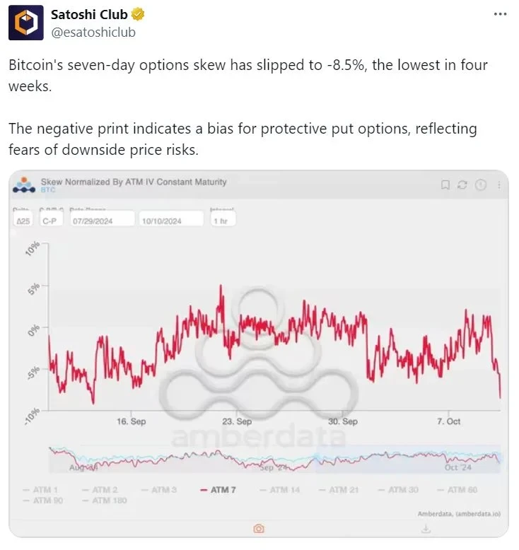Image resolution: width=519 pixels, height=550 pixels.
Task: Expand the 1 hr interval dropdown
Action: [222, 220]
